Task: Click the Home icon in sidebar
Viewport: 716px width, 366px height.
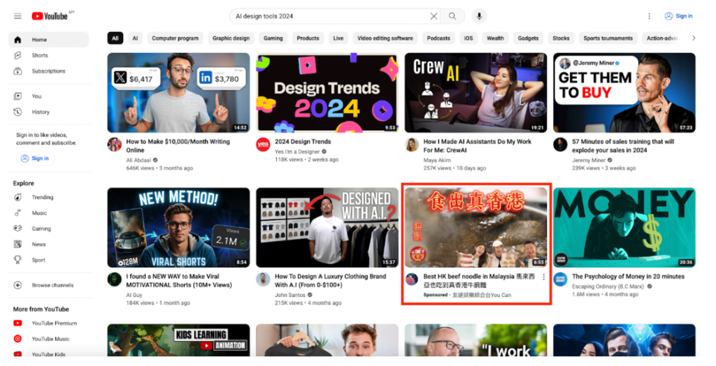Action: [17, 40]
